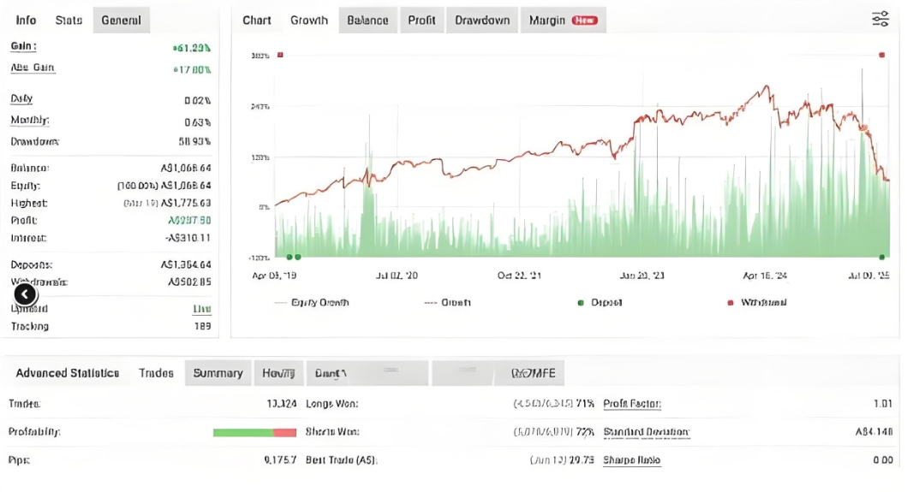Image resolution: width=907 pixels, height=492 pixels.
Task: View the Drawdown chart tab
Action: [x=482, y=21]
